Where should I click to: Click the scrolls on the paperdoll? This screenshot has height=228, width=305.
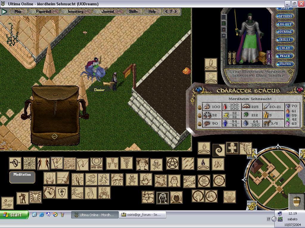[x=232, y=57]
